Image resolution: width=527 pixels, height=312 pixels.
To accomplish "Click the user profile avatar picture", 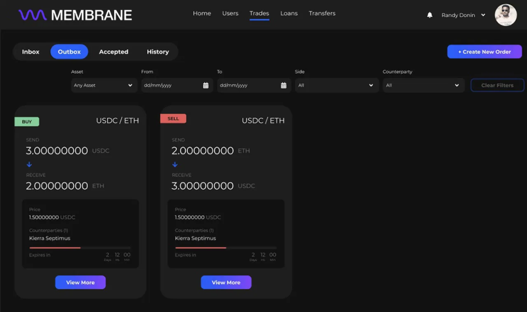I will (505, 15).
